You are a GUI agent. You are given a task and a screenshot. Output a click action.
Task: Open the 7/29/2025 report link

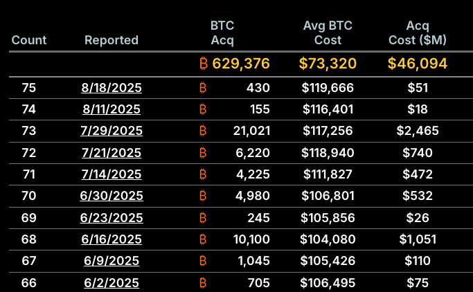(x=111, y=131)
